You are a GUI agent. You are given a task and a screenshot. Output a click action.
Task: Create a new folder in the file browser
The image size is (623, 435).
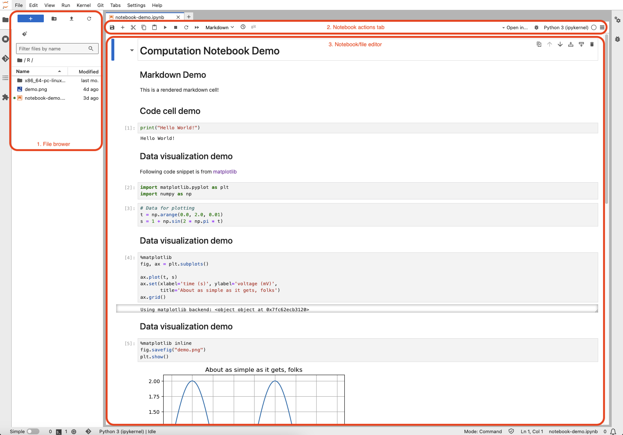pos(54,19)
